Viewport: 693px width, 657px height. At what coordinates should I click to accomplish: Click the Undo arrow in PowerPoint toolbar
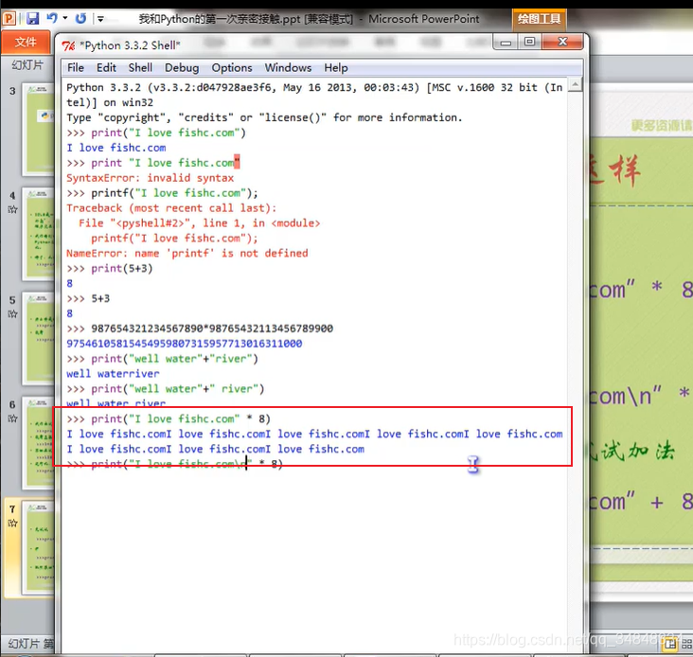pos(52,18)
